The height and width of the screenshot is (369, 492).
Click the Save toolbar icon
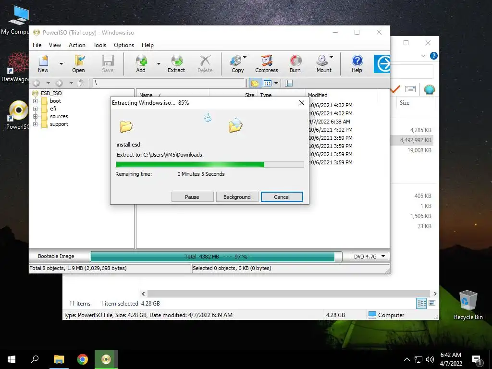pos(108,64)
